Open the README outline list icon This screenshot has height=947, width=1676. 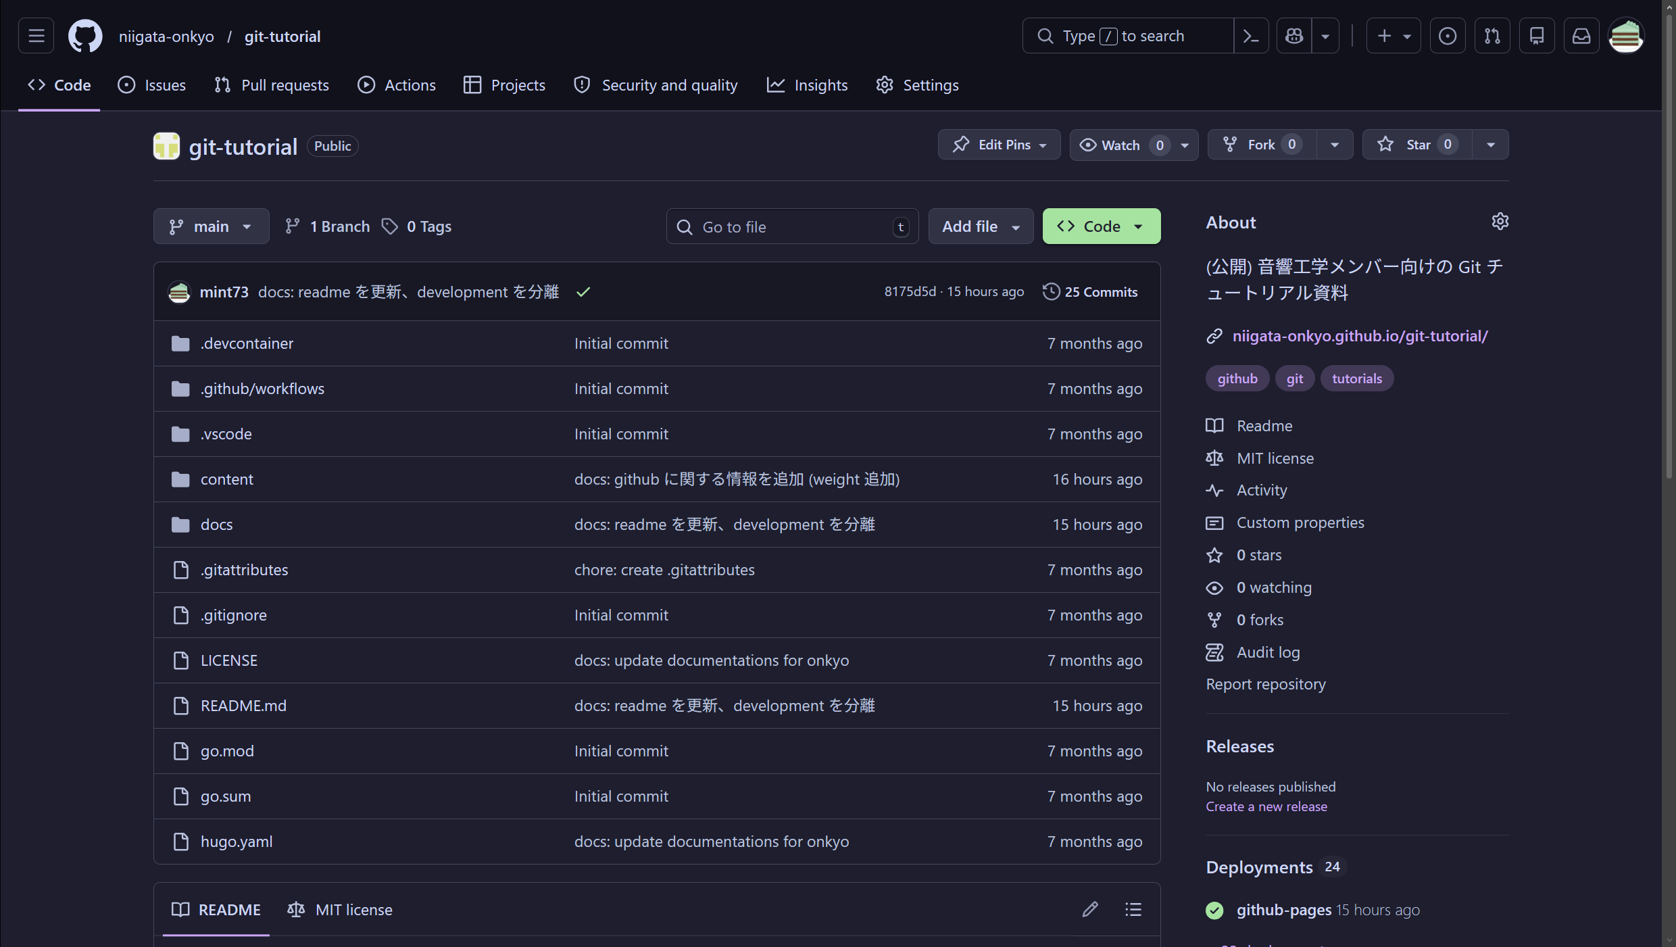pos(1133,909)
